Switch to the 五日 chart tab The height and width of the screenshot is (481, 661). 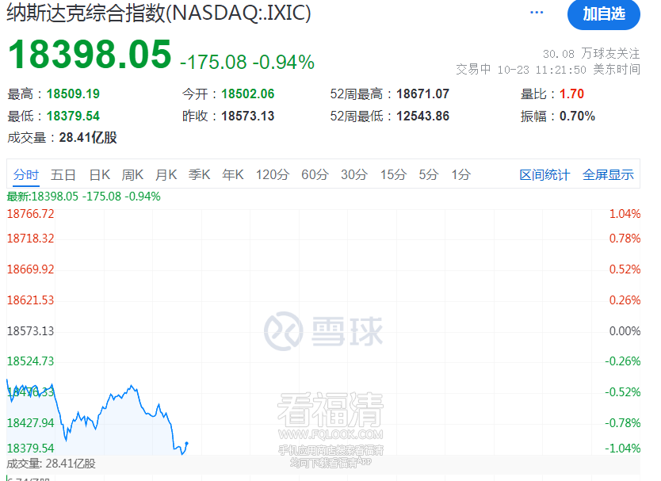click(63, 175)
